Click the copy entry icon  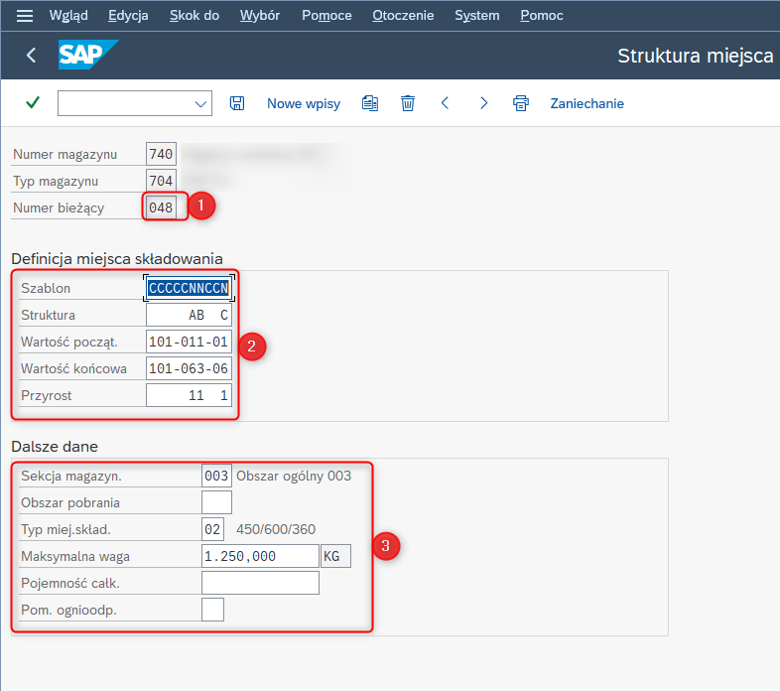[x=370, y=103]
